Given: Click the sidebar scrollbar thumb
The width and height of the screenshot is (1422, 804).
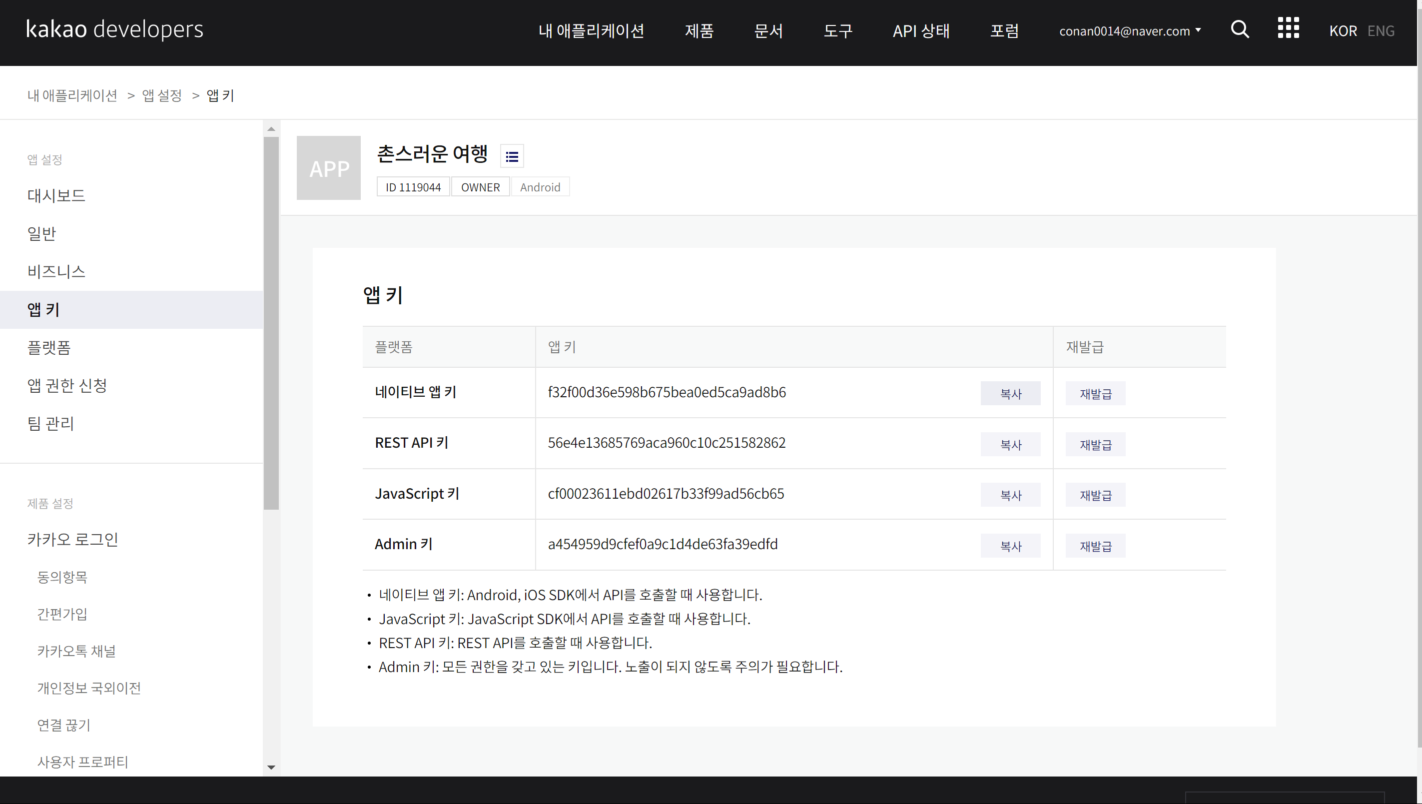Looking at the screenshot, I should click(x=271, y=323).
